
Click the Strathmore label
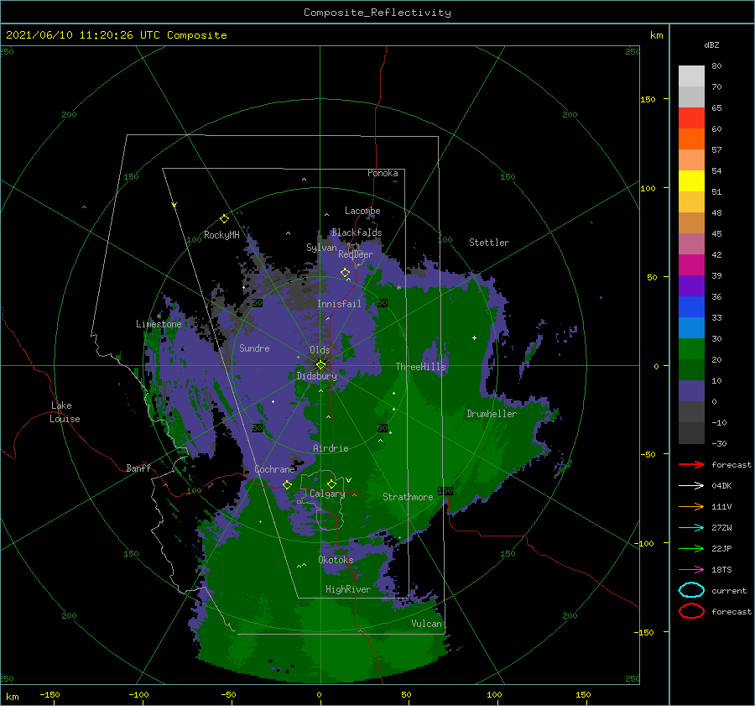(x=409, y=497)
